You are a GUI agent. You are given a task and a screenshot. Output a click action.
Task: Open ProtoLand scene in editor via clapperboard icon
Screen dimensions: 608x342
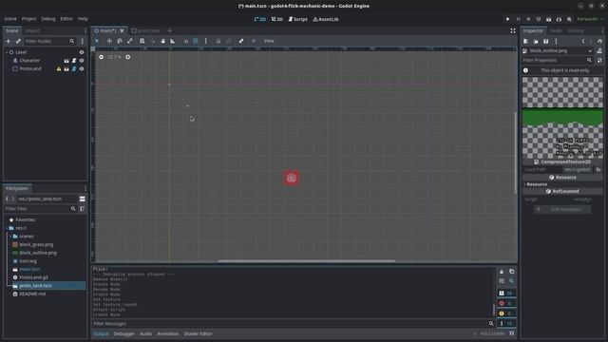[x=66, y=69]
